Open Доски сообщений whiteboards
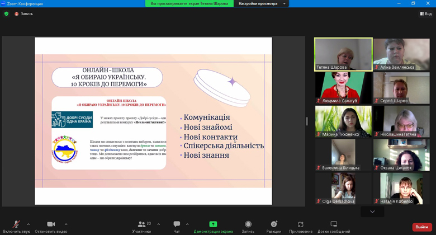The image size is (436, 235). 334,227
